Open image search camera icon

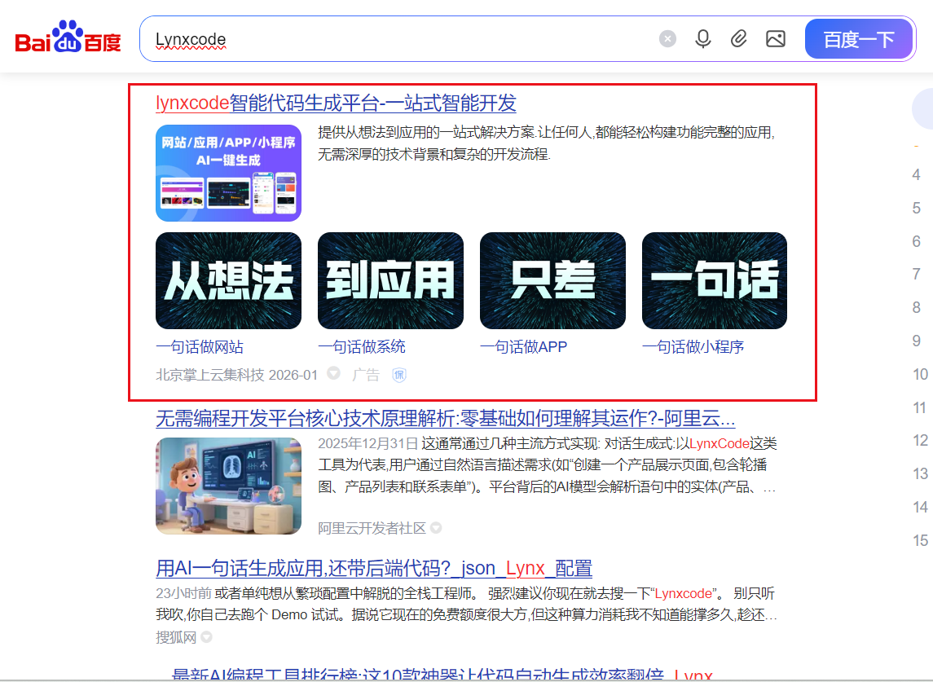pyautogui.click(x=775, y=39)
